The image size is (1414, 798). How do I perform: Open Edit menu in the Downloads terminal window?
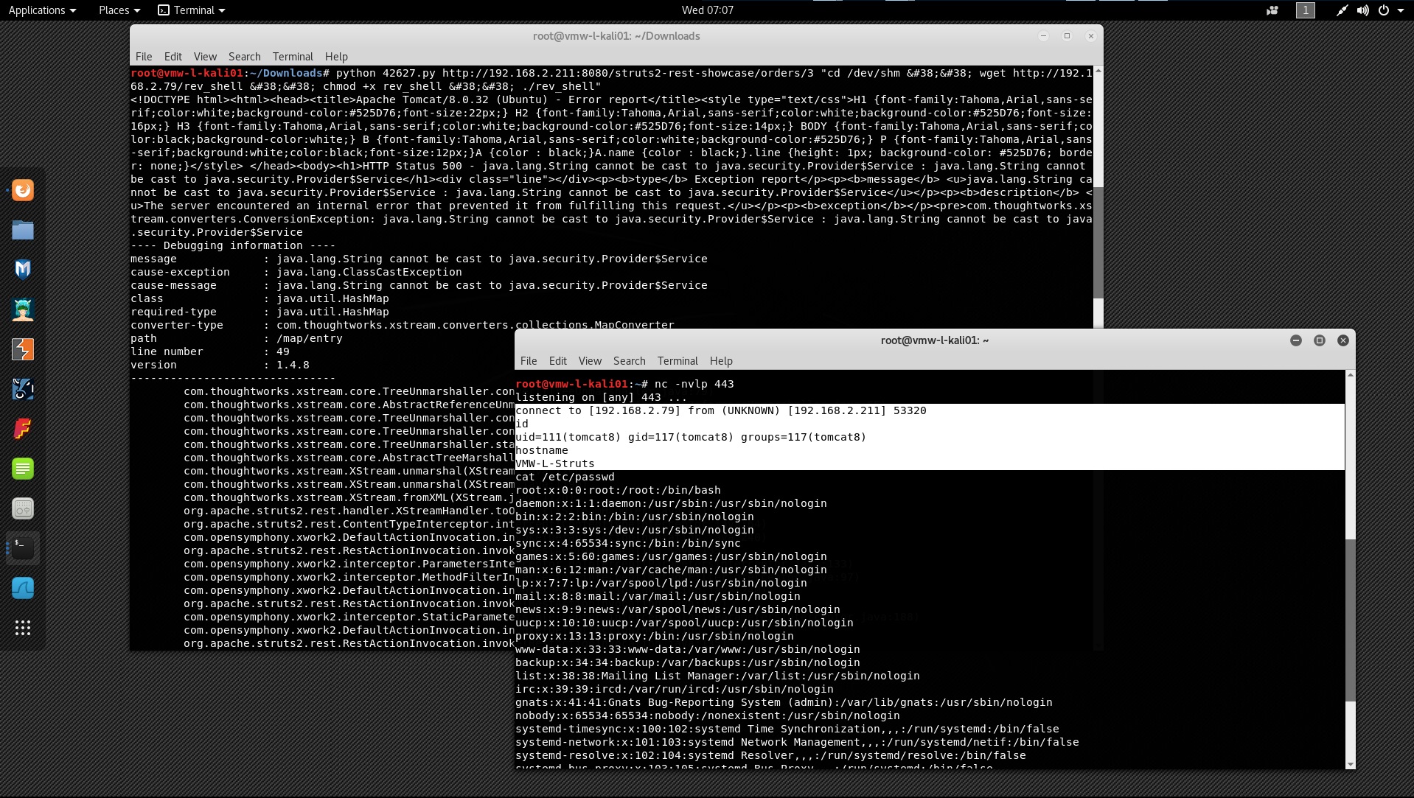pyautogui.click(x=173, y=57)
